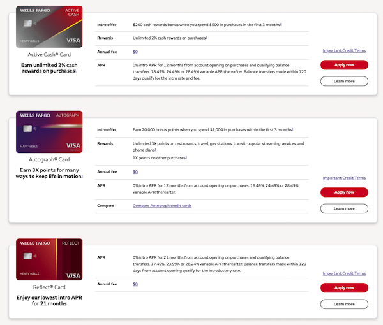Click the Autograph 'Unlimited 3X points' rewards text
The height and width of the screenshot is (325, 383).
pyautogui.click(x=218, y=147)
